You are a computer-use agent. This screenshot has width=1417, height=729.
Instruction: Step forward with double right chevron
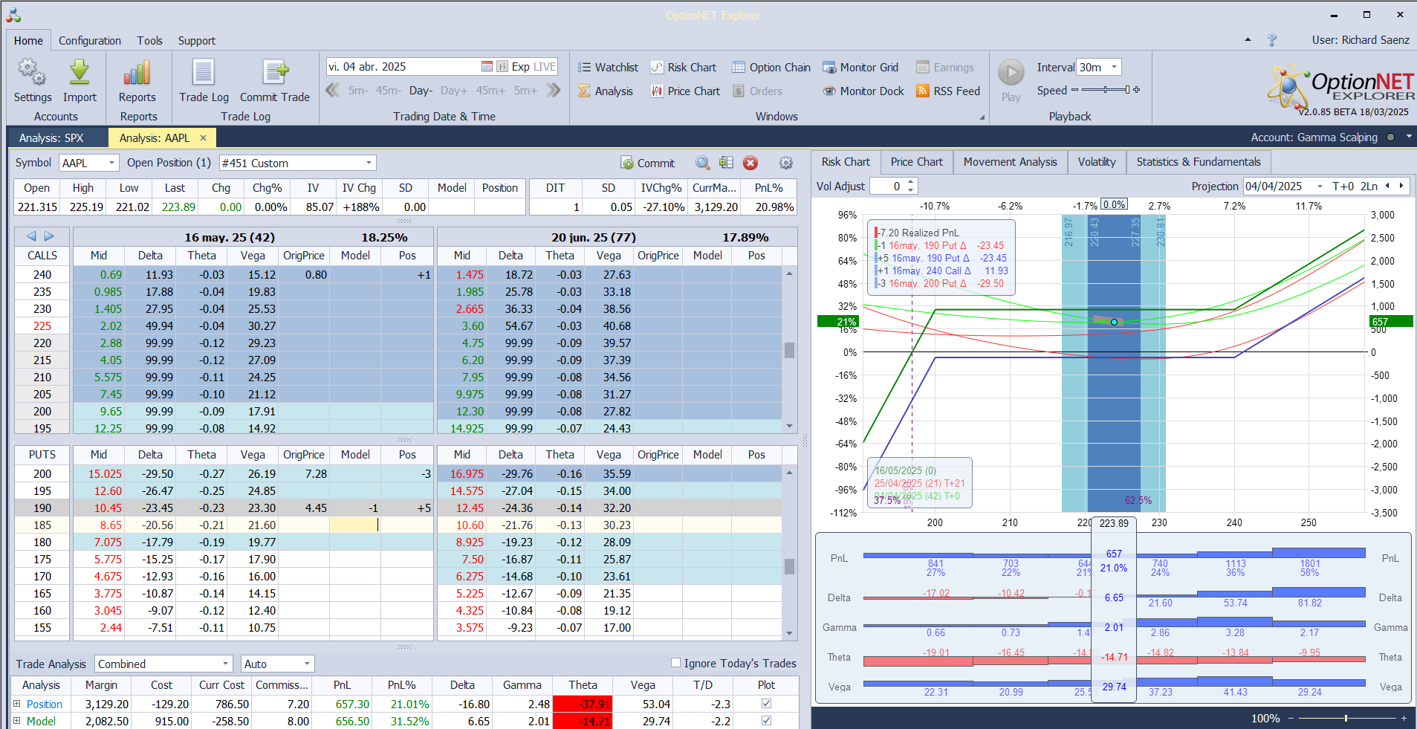(x=553, y=91)
